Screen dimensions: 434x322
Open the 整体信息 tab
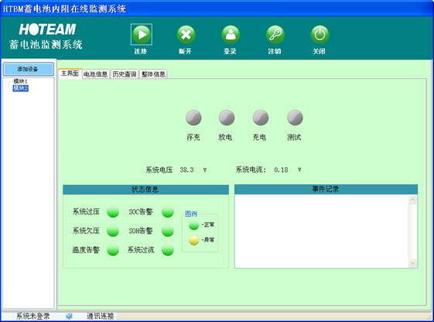pos(154,74)
